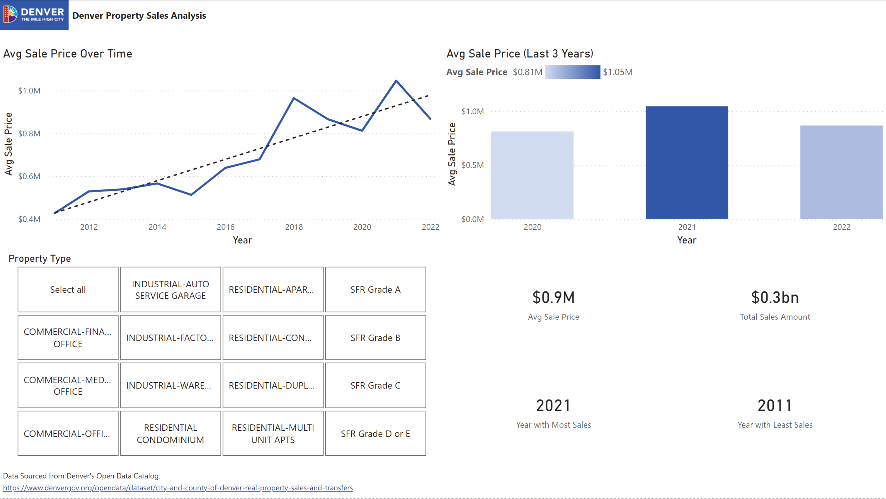This screenshot has width=886, height=499.
Task: Select the Commercial-Medical Office tile
Action: pyautogui.click(x=68, y=385)
